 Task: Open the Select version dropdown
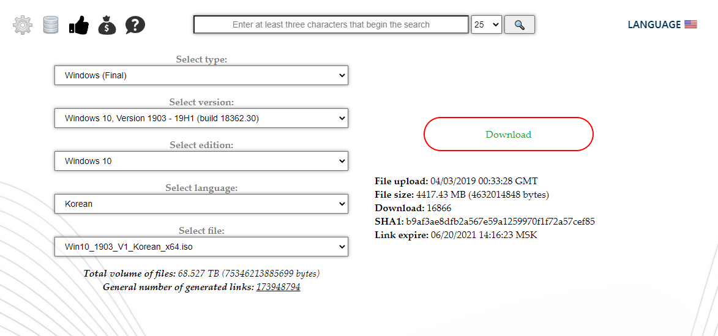pyautogui.click(x=201, y=118)
